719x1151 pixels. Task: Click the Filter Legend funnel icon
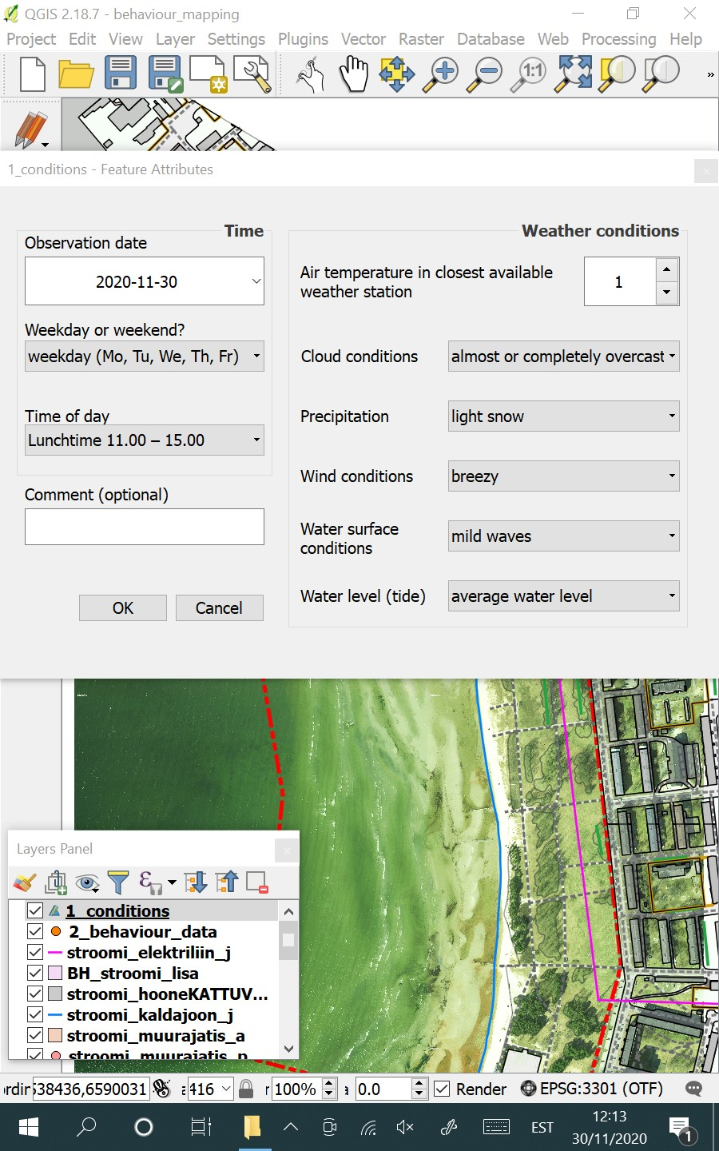117,882
